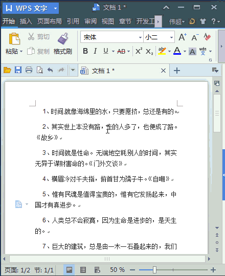This screenshot has height=276, width=225.
Task: Increase font size with A+ icon
Action: [183, 37]
